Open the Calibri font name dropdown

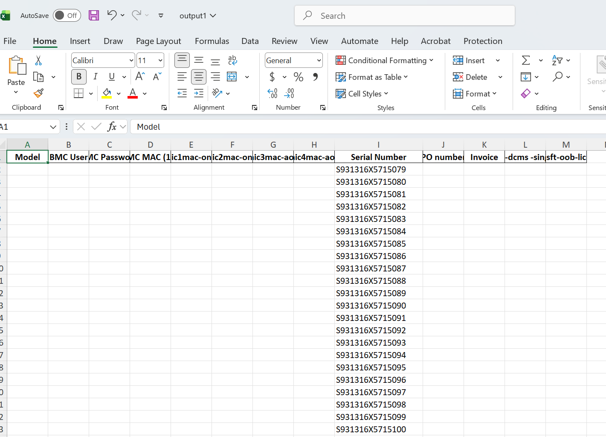click(131, 61)
